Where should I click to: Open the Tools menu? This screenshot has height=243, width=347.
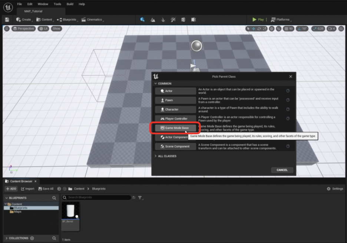coord(57,4)
